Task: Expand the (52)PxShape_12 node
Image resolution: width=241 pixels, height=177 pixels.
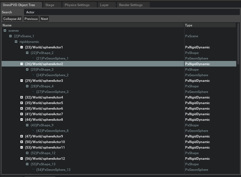Action: pyautogui.click(x=27, y=153)
